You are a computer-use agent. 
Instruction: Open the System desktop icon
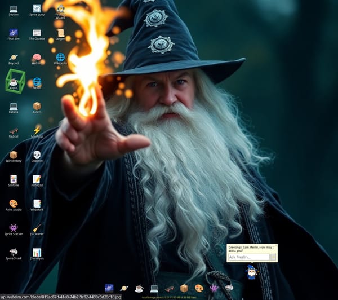click(x=14, y=11)
